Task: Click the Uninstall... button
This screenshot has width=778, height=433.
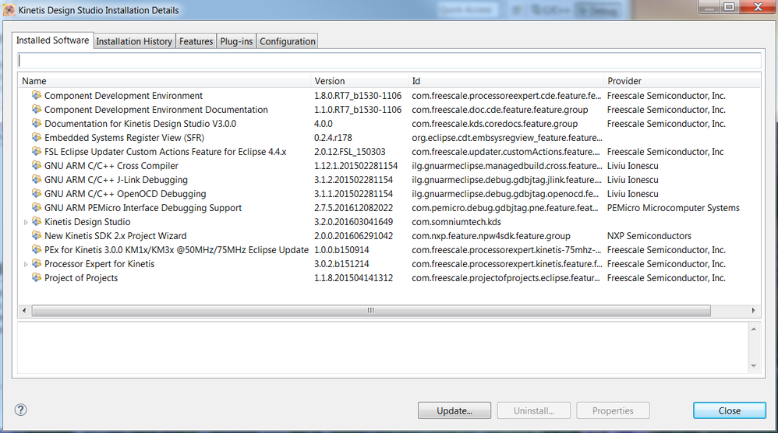Action: pos(533,410)
